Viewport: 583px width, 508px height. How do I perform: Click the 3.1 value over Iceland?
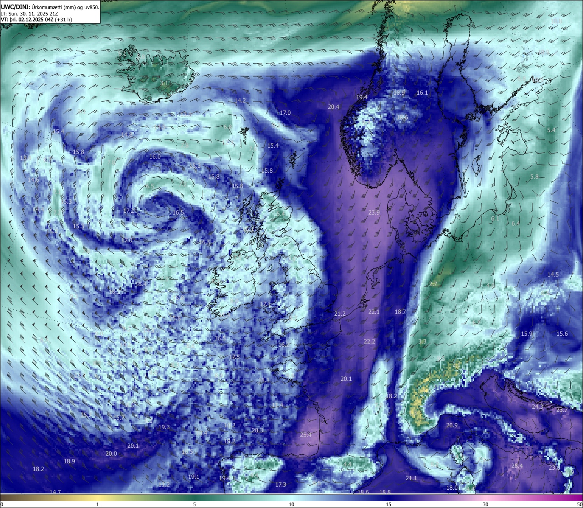[x=164, y=84]
